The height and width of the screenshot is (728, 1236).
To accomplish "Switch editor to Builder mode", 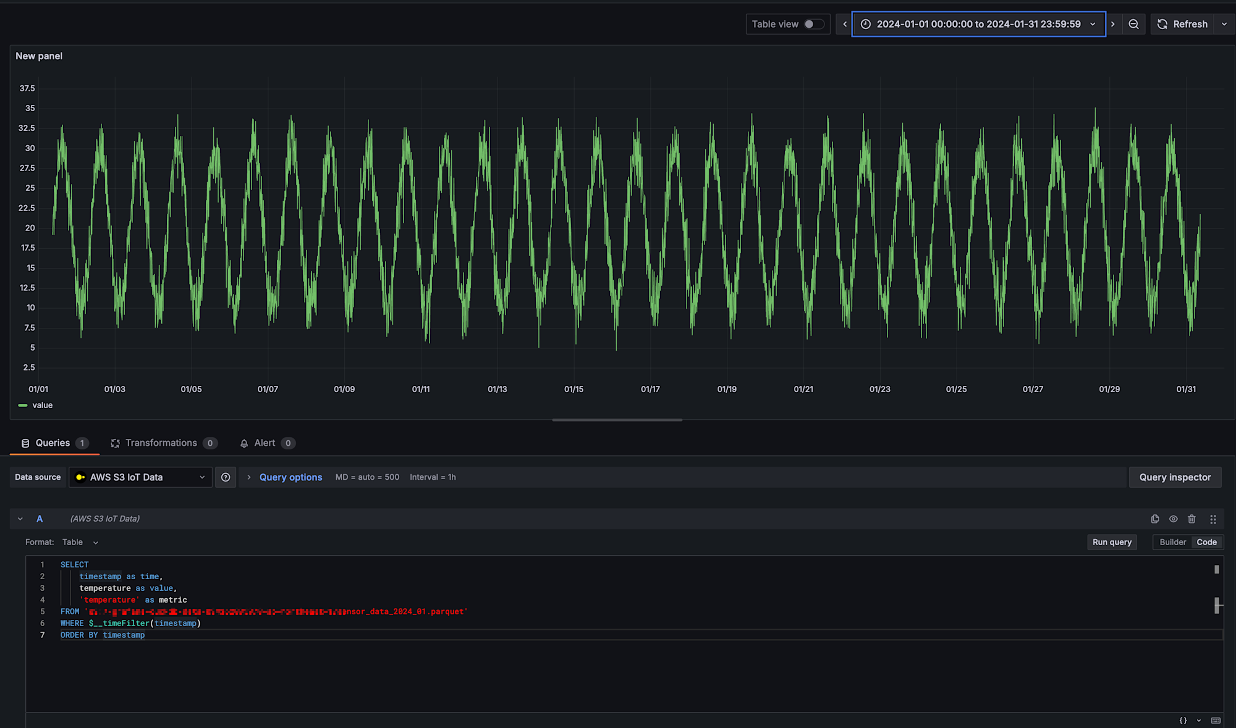I will point(1172,542).
